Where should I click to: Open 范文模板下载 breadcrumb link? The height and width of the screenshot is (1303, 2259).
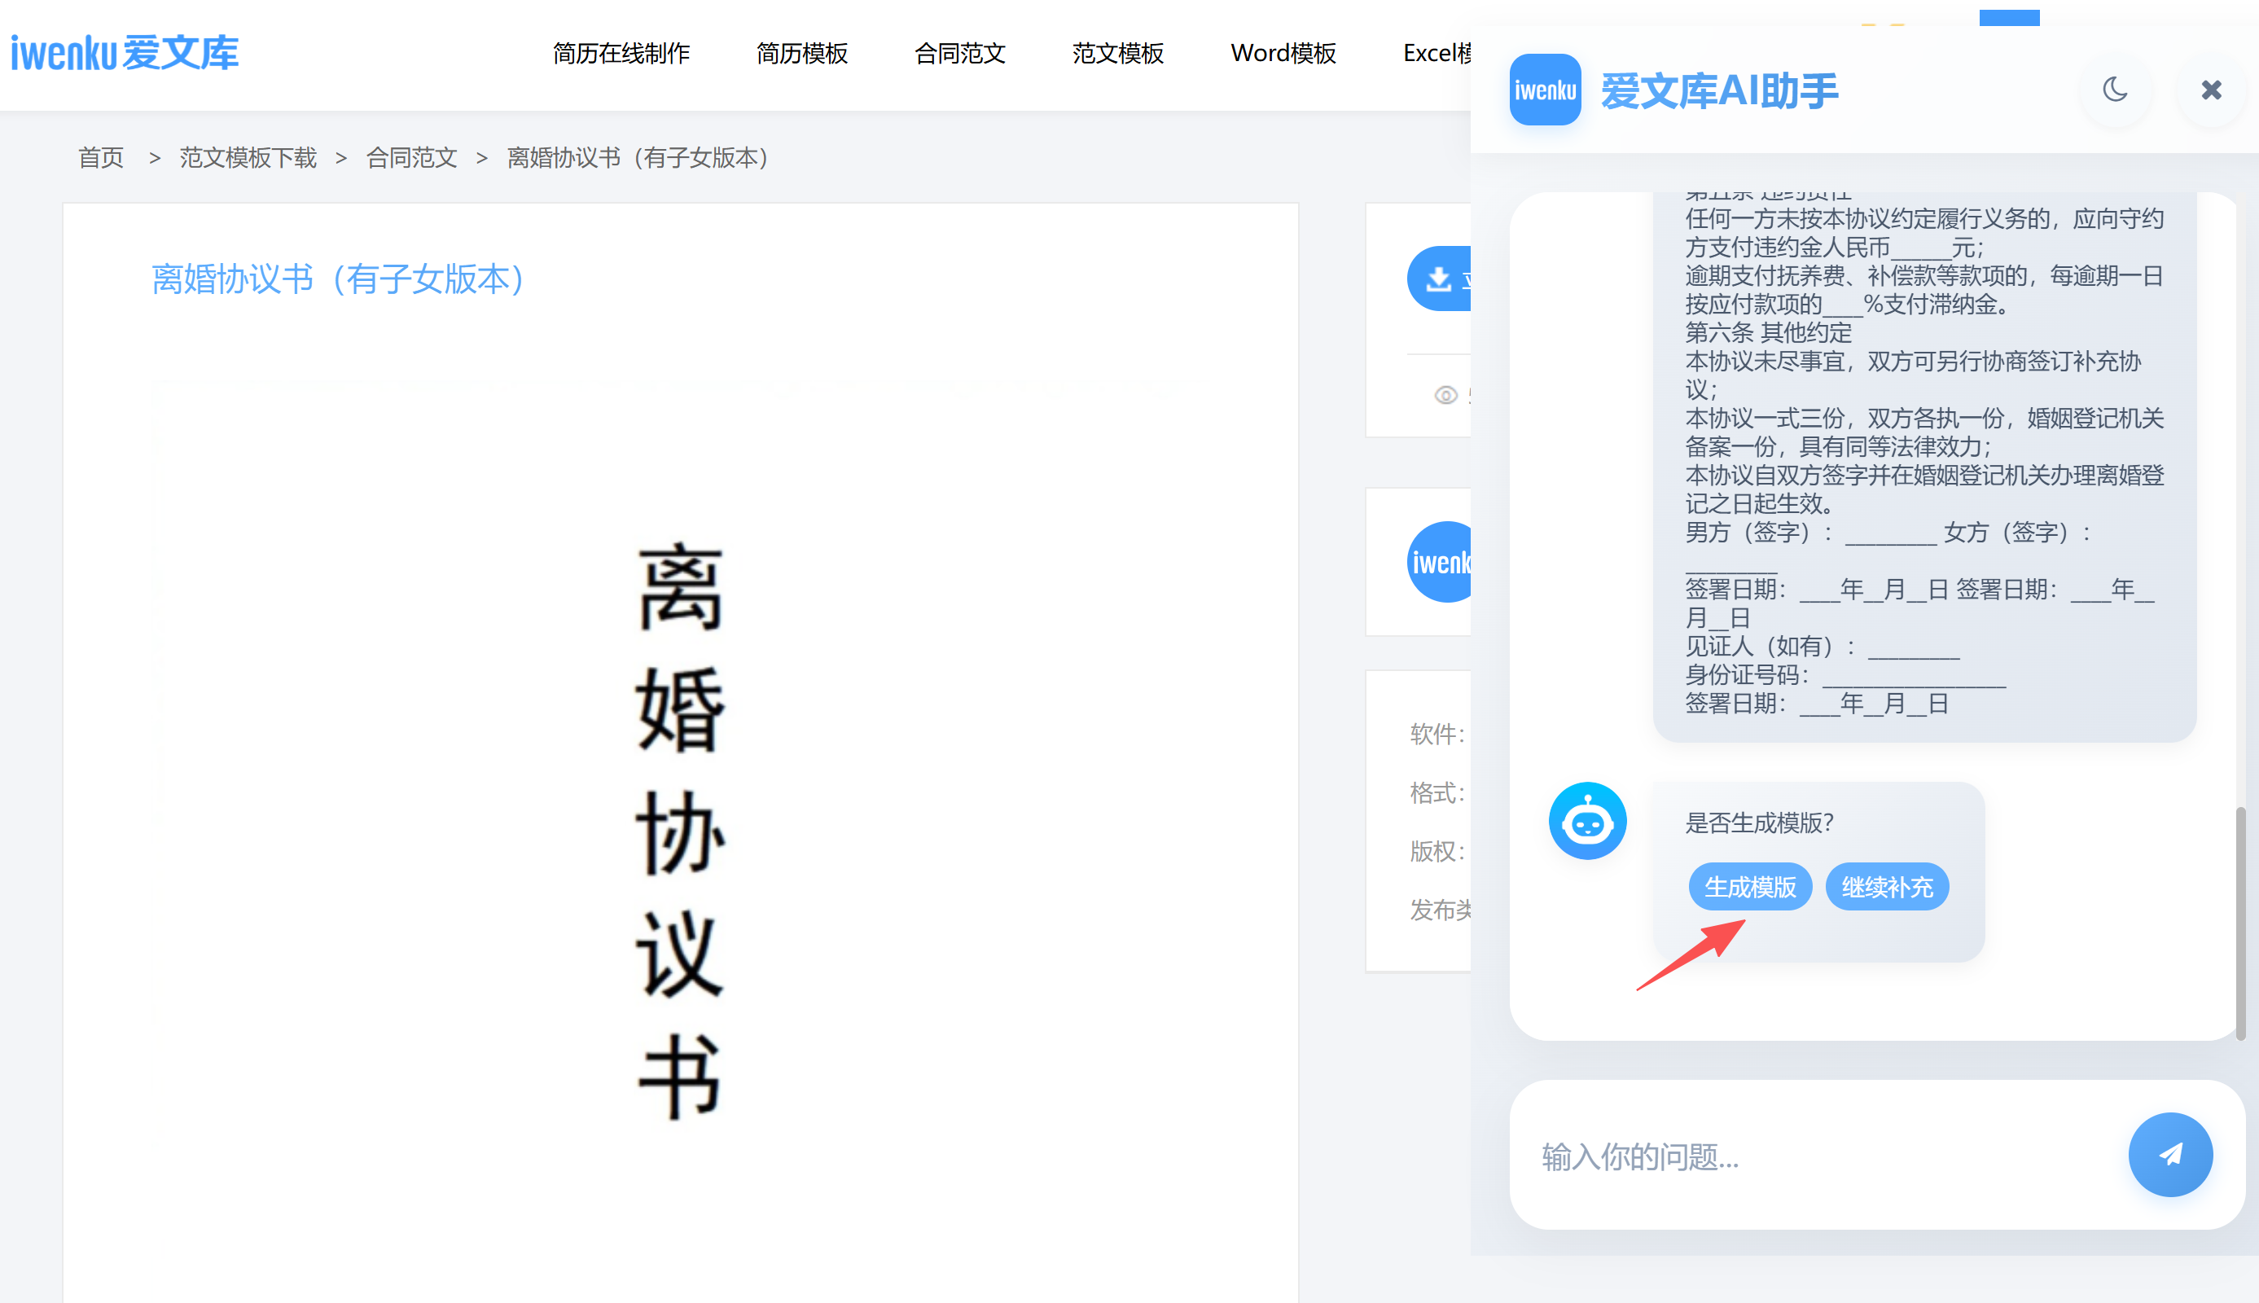point(248,157)
